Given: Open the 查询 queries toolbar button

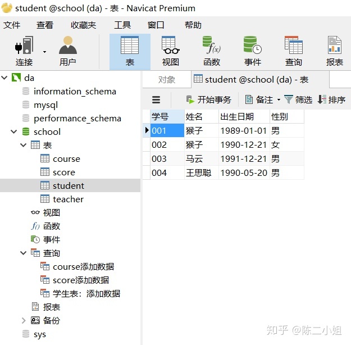Looking at the screenshot, I should 294,51.
